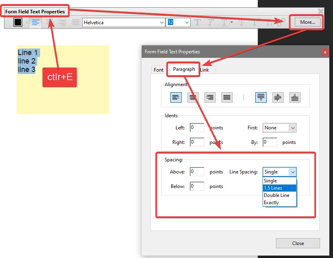Choose Exactly line spacing option

pyautogui.click(x=279, y=203)
